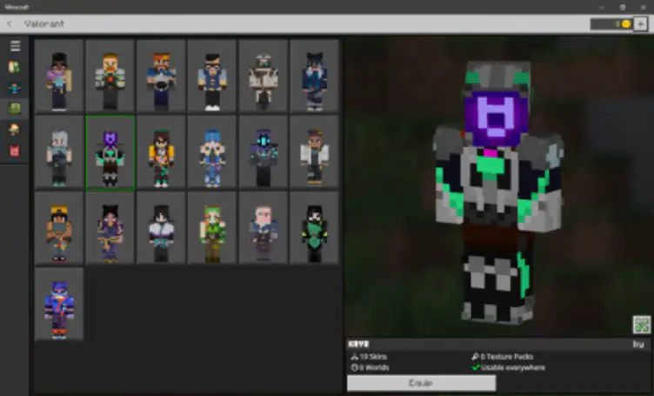
Task: Click the '0 Texture Packs' label
Action: (x=507, y=357)
